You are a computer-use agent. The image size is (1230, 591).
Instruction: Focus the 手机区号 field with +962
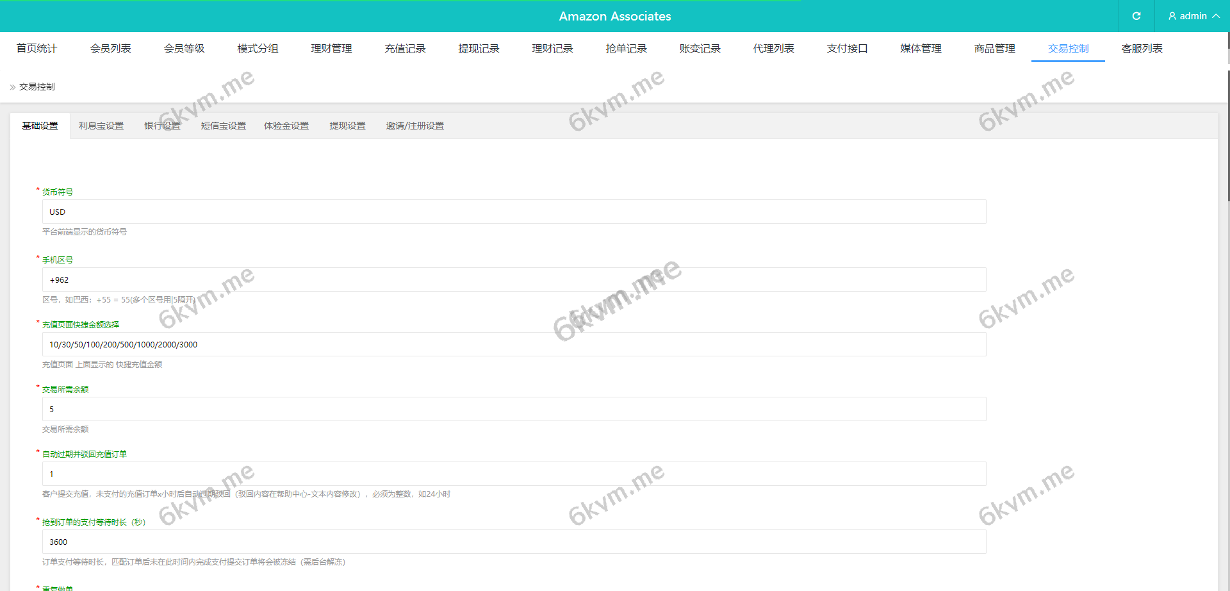point(514,280)
